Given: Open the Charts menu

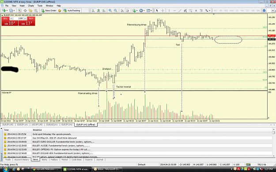Looking at the screenshot, I should (x=31, y=6).
